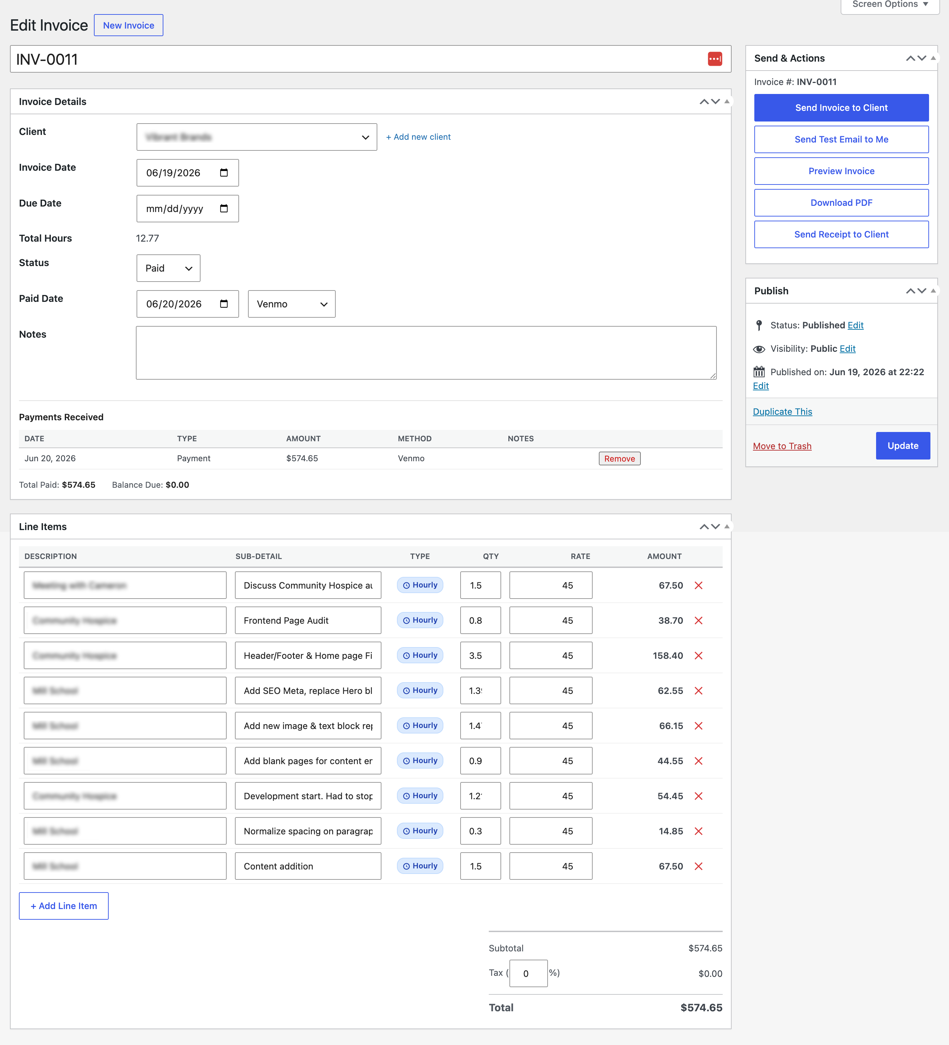Click the quantity field showing 3.5
Image resolution: width=949 pixels, height=1045 pixels.
[480, 656]
